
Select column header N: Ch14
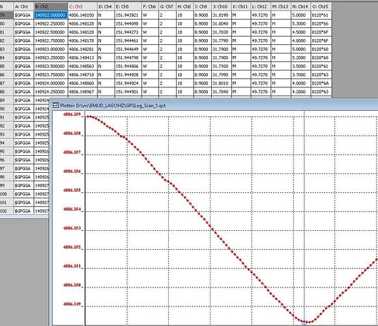click(301, 7)
